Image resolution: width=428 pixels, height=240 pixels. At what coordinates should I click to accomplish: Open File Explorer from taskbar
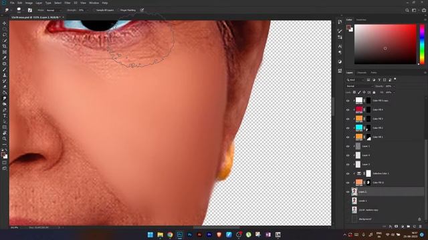(160, 235)
